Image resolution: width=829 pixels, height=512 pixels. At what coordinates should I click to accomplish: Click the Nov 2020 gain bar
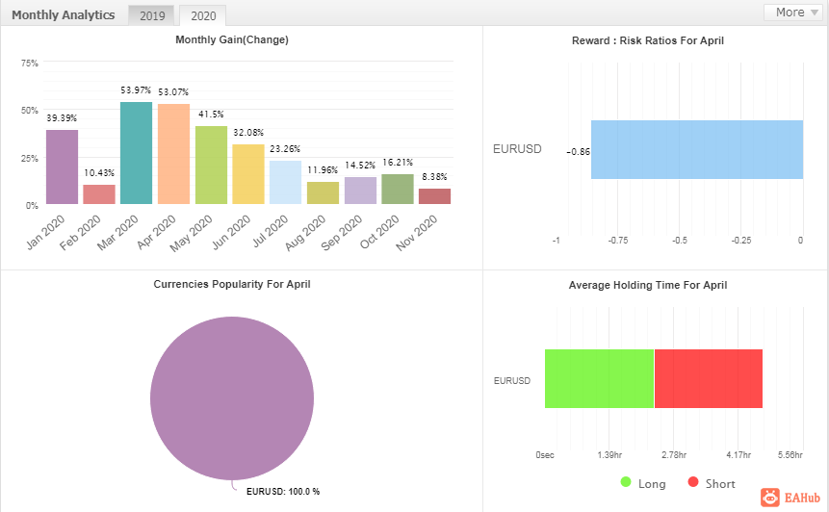(435, 196)
